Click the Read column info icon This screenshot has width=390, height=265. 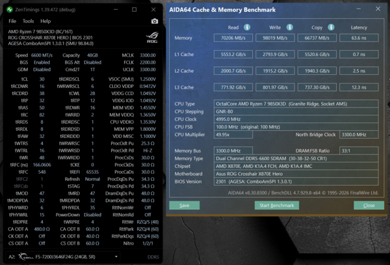(247, 27)
